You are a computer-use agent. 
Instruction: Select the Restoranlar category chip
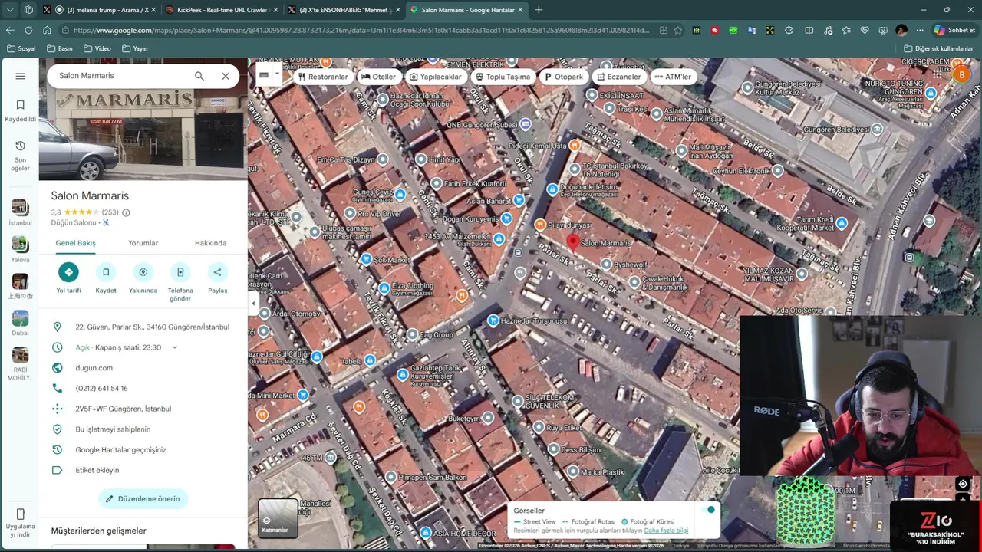tap(322, 77)
